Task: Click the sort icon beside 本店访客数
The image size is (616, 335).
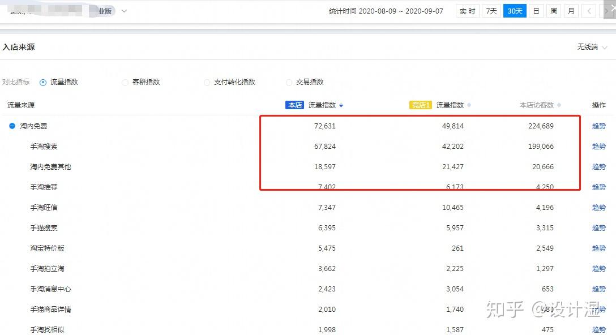Action: point(559,105)
